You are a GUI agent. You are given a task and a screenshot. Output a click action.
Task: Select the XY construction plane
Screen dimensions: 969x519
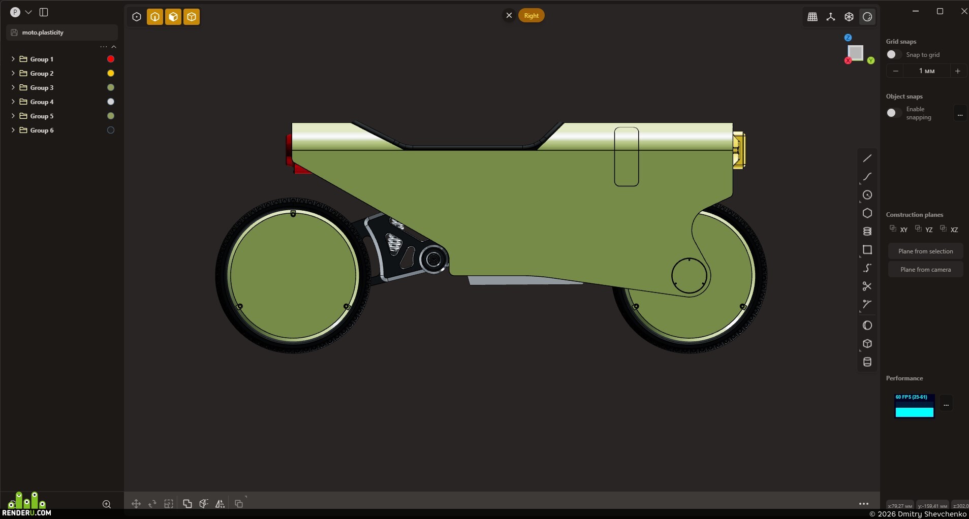[x=899, y=229]
